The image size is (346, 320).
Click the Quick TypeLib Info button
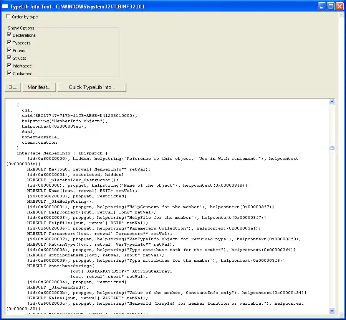91,87
